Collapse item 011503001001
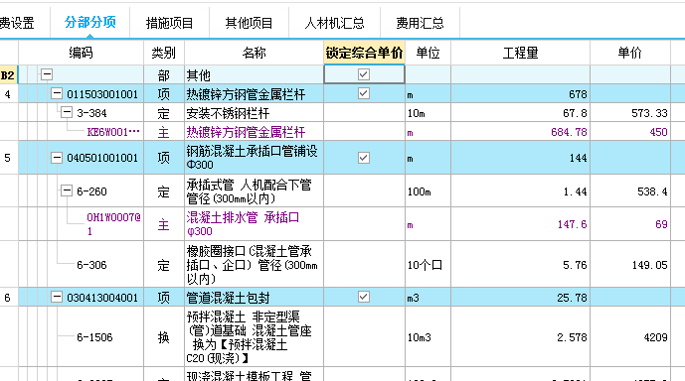 pos(57,93)
